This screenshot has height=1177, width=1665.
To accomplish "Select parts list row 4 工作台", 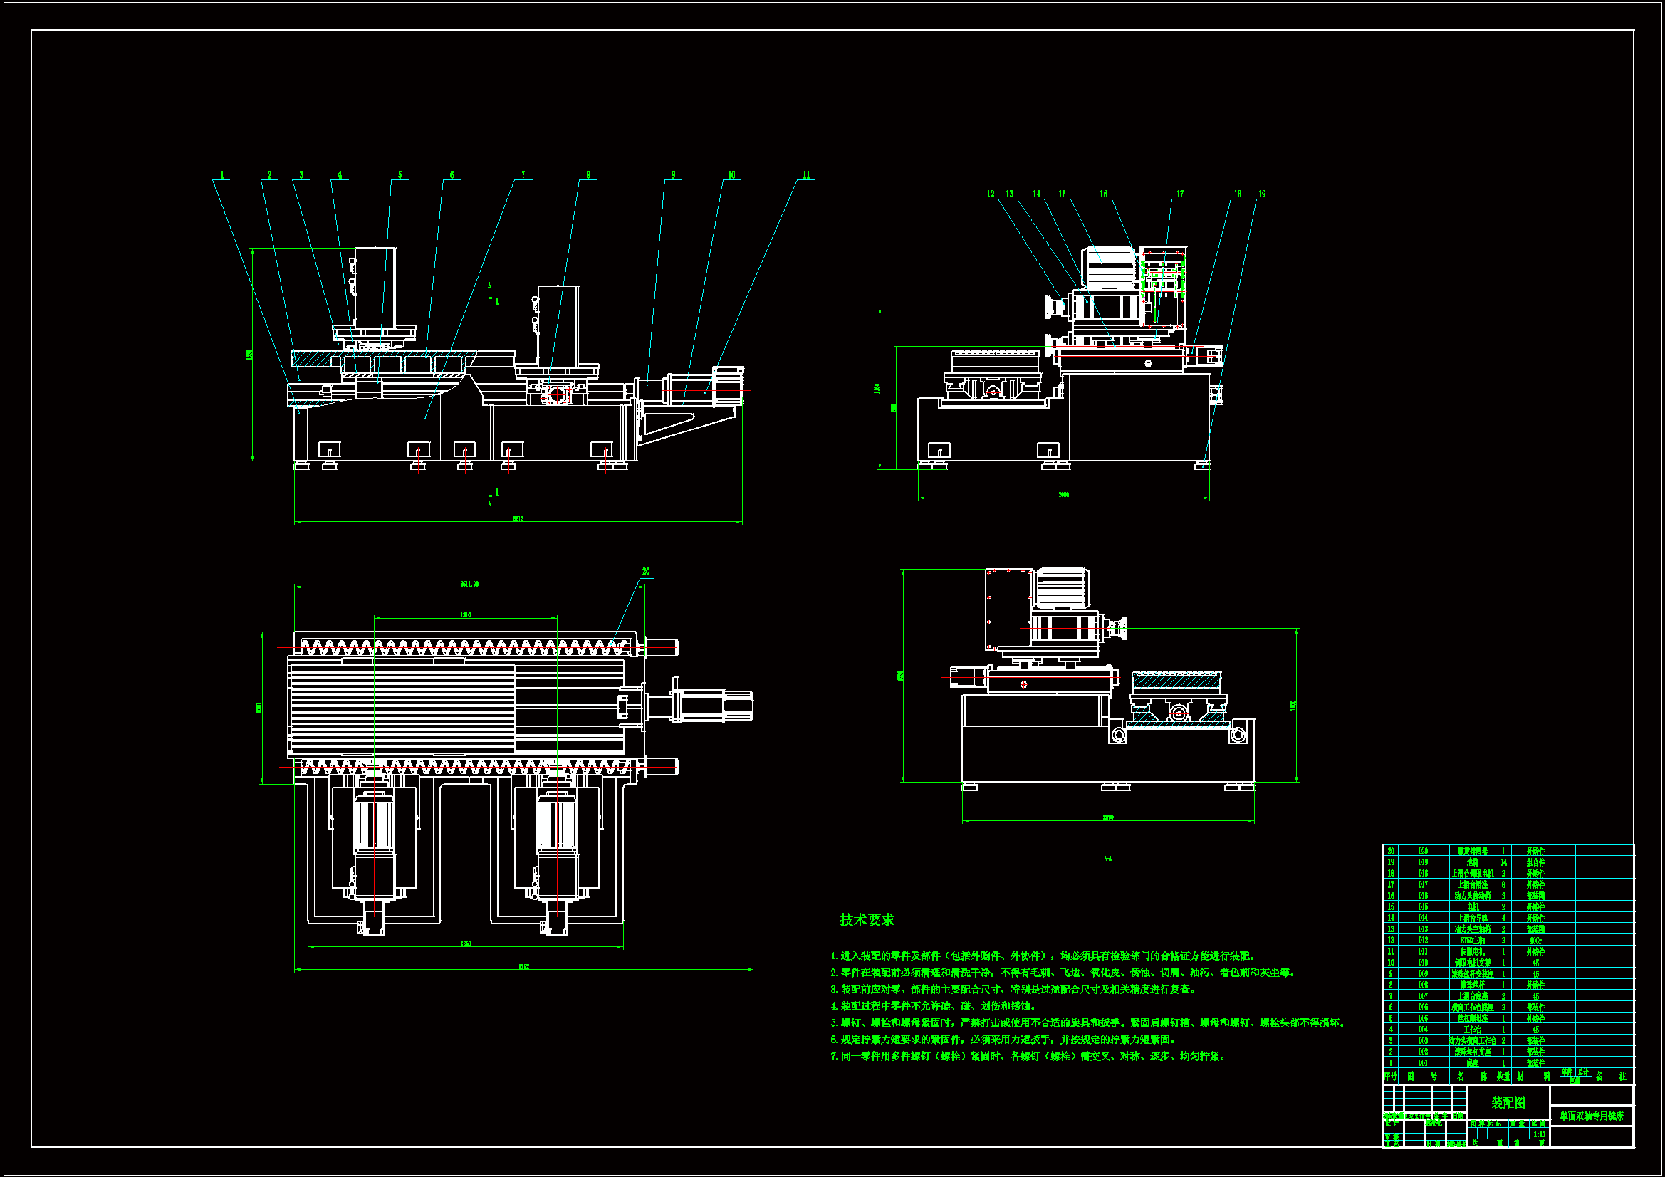I will click(x=1472, y=1029).
